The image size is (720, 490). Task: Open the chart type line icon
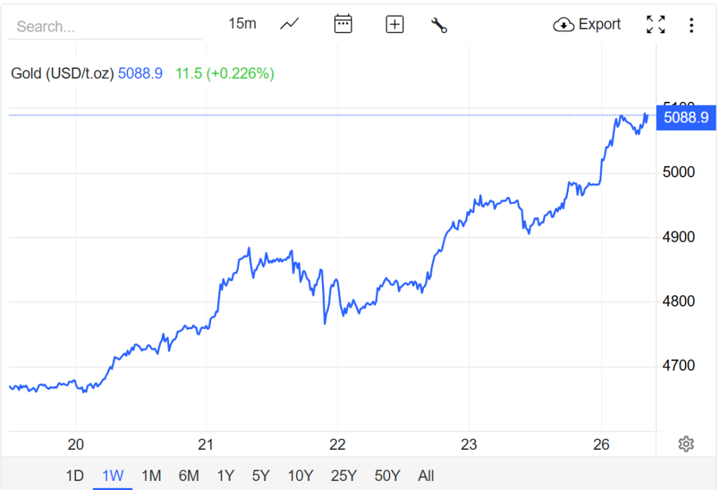[290, 25]
